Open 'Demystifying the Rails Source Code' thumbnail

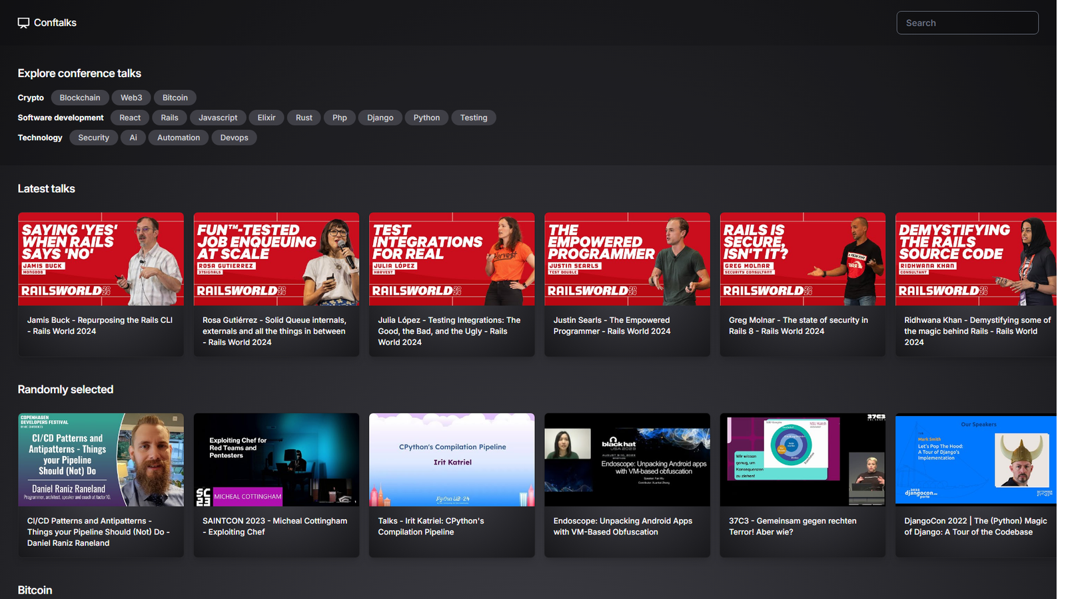pyautogui.click(x=976, y=259)
